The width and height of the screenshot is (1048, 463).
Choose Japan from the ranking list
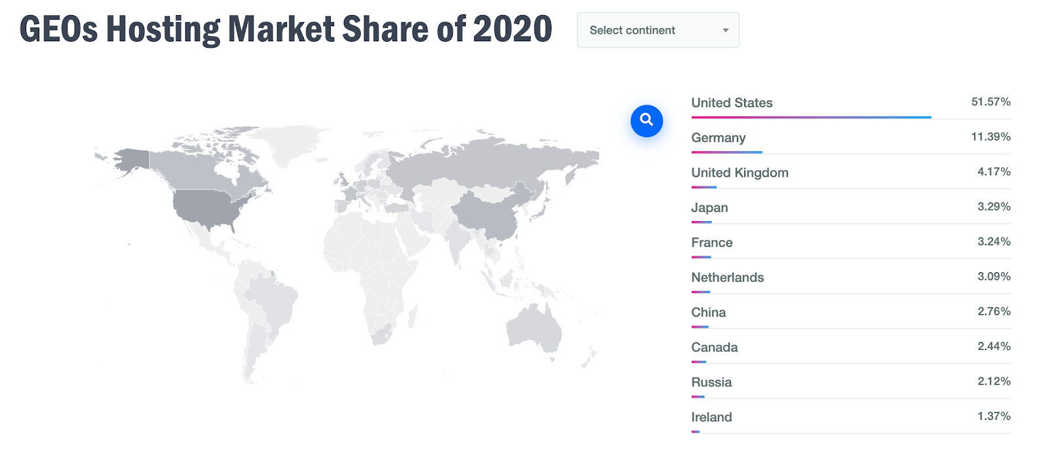pos(709,208)
